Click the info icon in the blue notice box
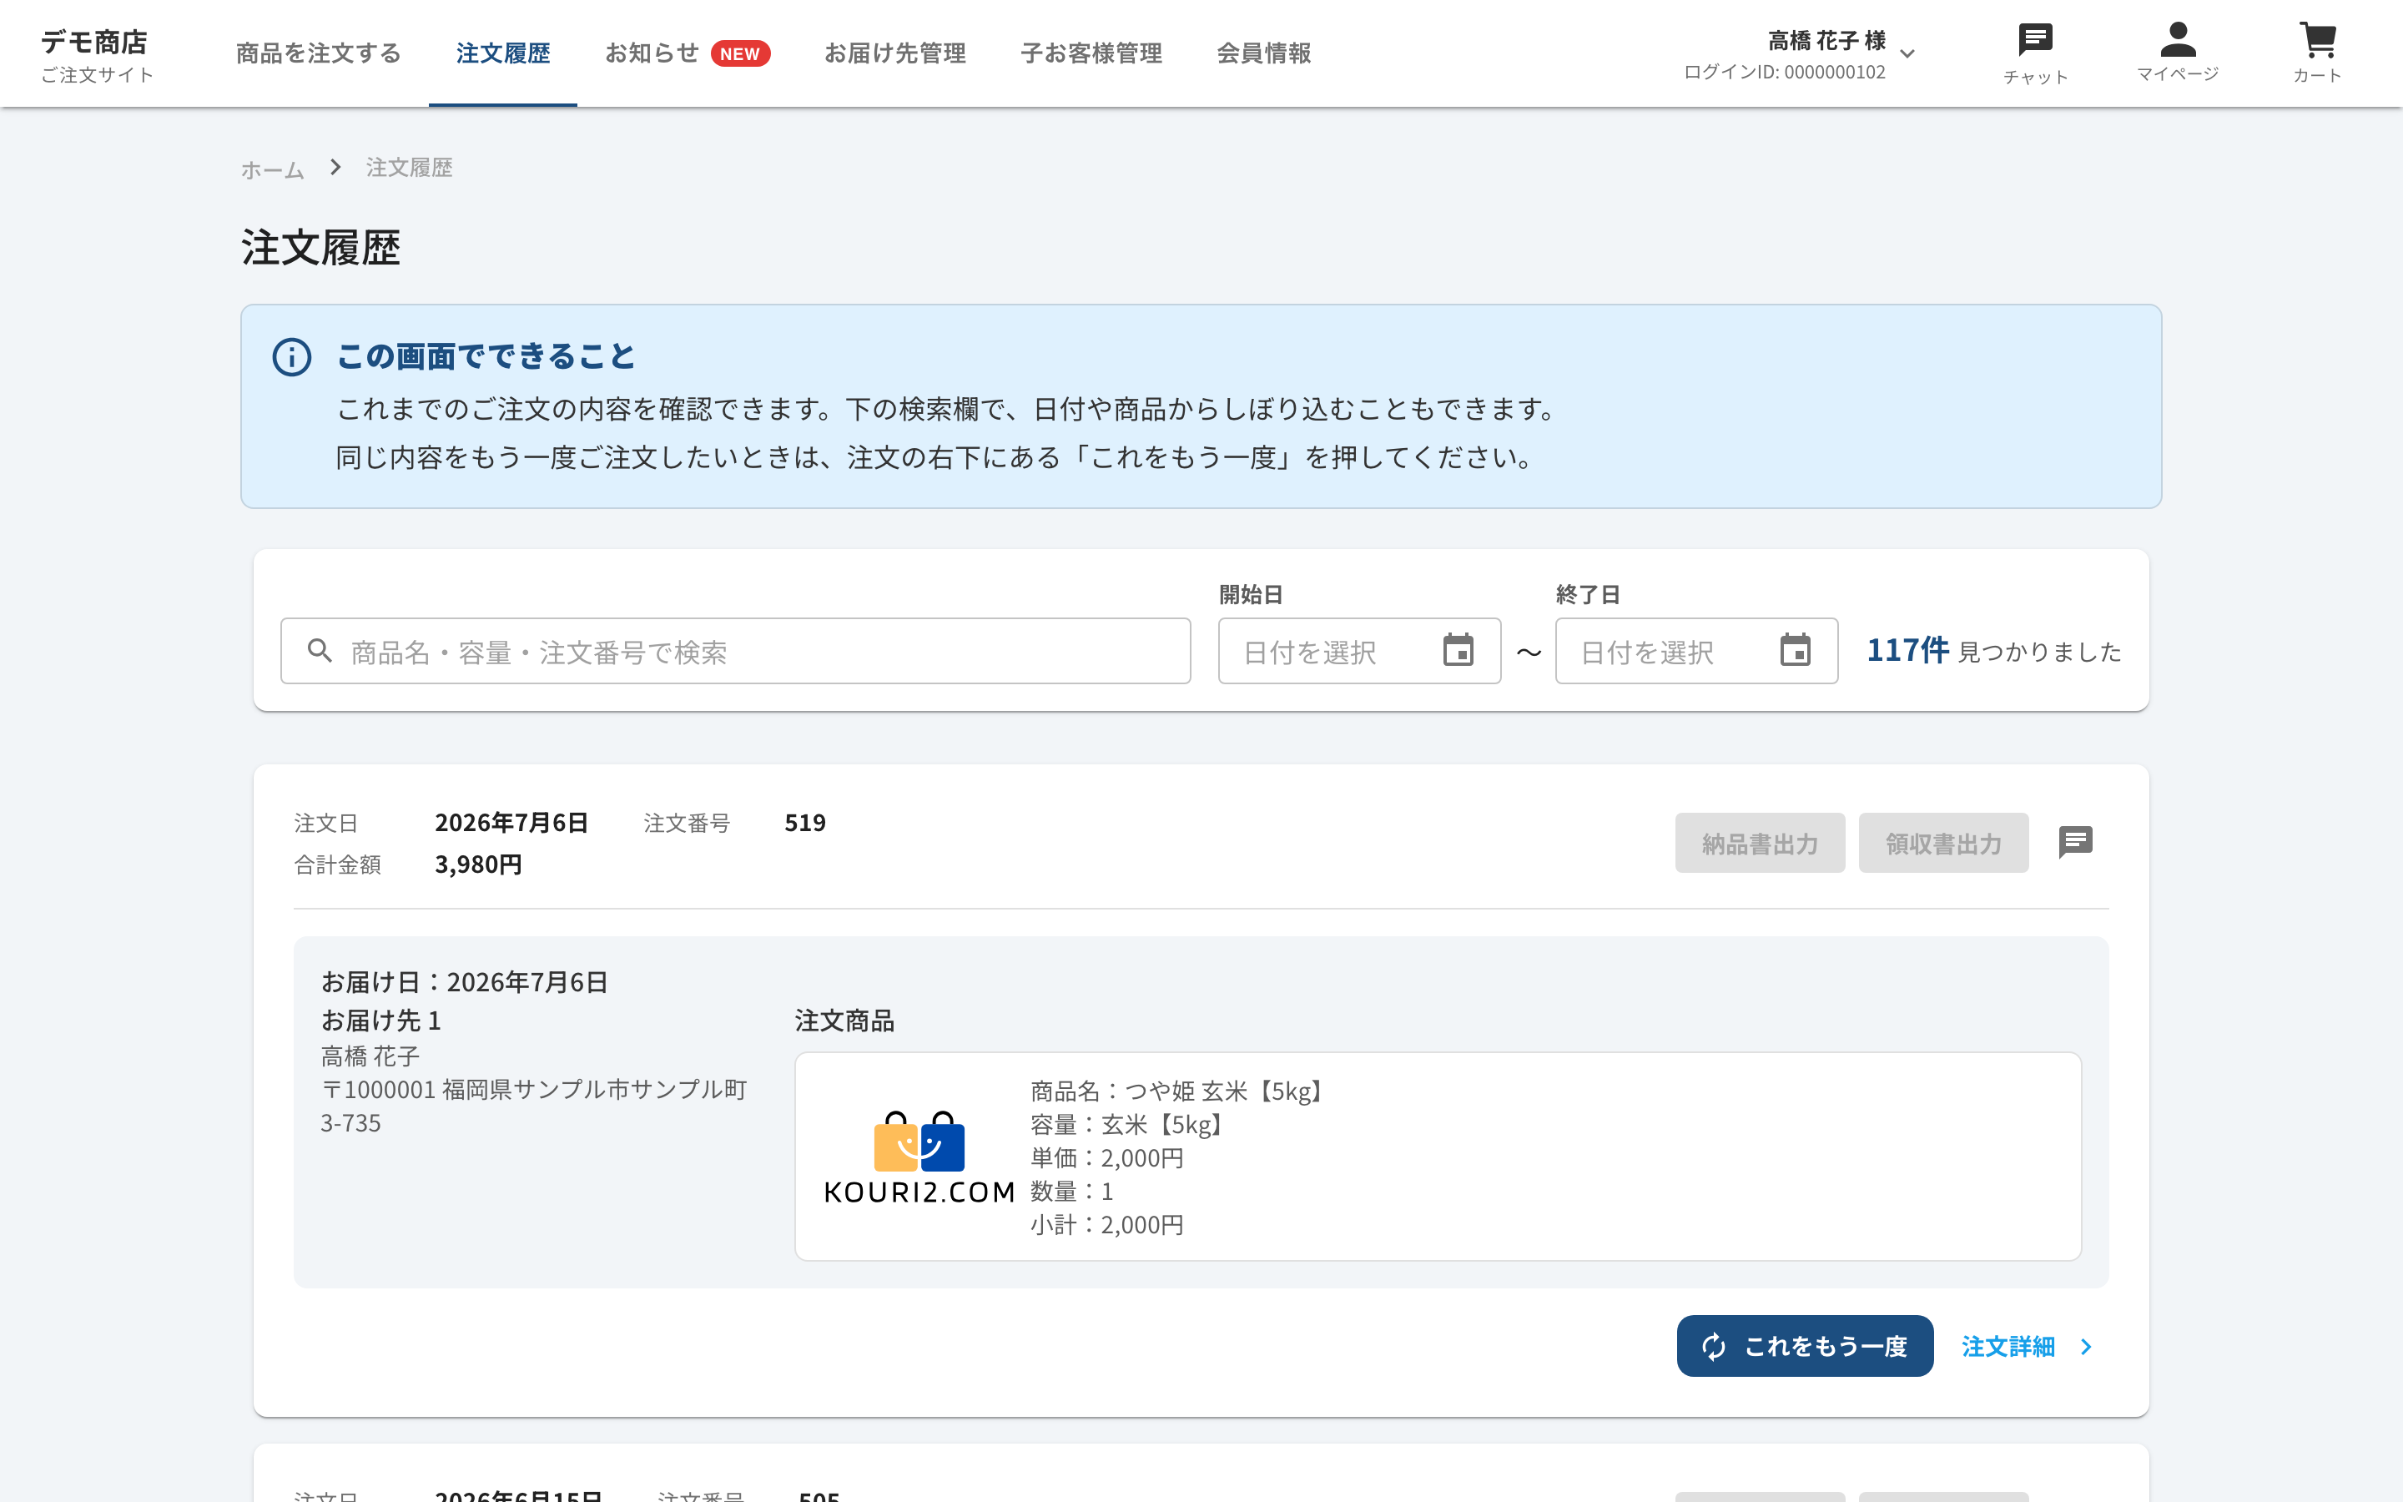Image resolution: width=2403 pixels, height=1502 pixels. (292, 356)
